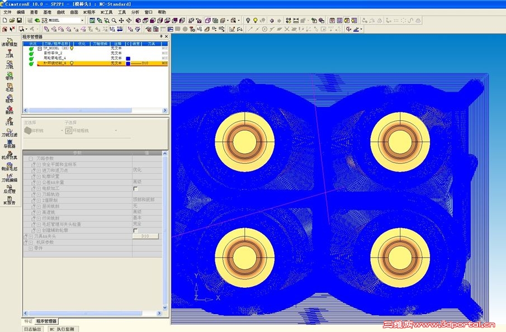The image size is (506, 332).
Task: Open the MODEL dropdown in toolbar
Action: coord(82,20)
